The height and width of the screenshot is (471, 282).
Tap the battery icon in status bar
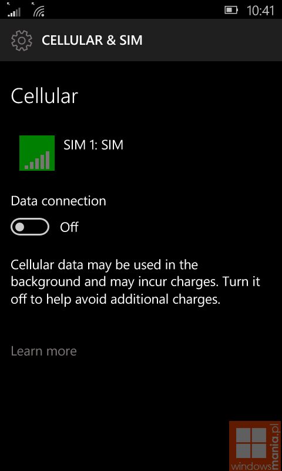click(x=231, y=10)
